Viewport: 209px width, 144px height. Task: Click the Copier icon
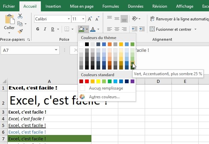tap(20, 24)
